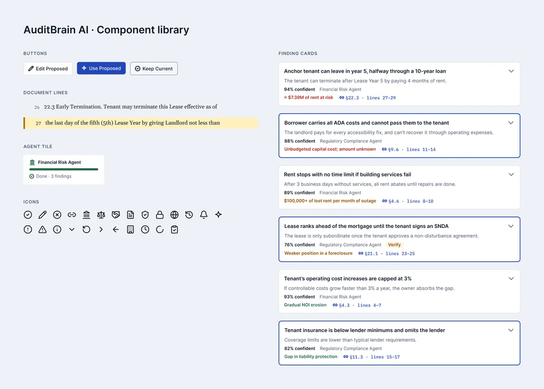Click the Financial Risk Agent progress bar
The image size is (544, 389).
pos(64,169)
